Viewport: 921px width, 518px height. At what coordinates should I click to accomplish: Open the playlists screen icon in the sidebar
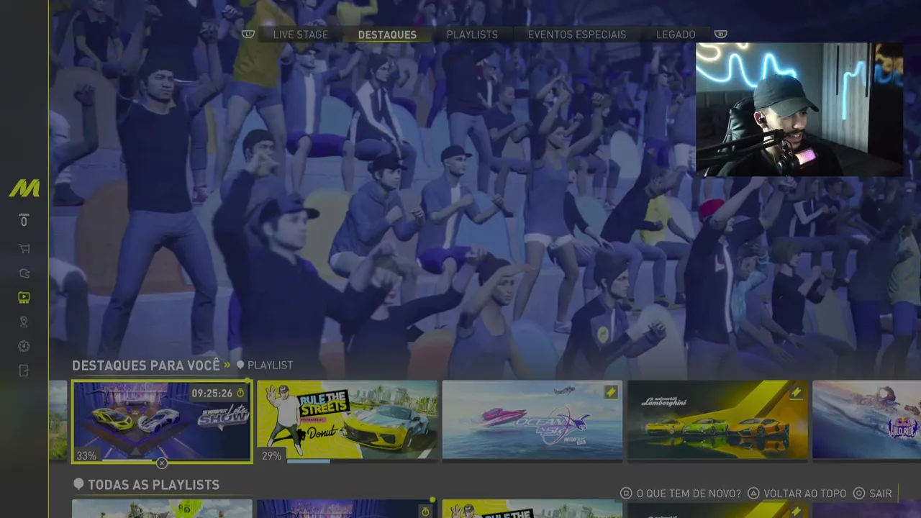pos(24,297)
